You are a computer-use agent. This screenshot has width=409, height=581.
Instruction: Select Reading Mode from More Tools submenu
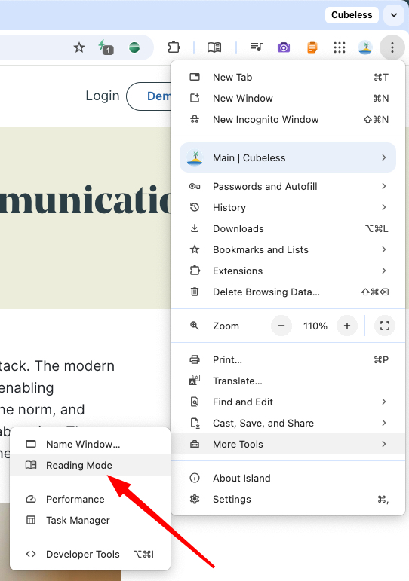pyautogui.click(x=91, y=465)
